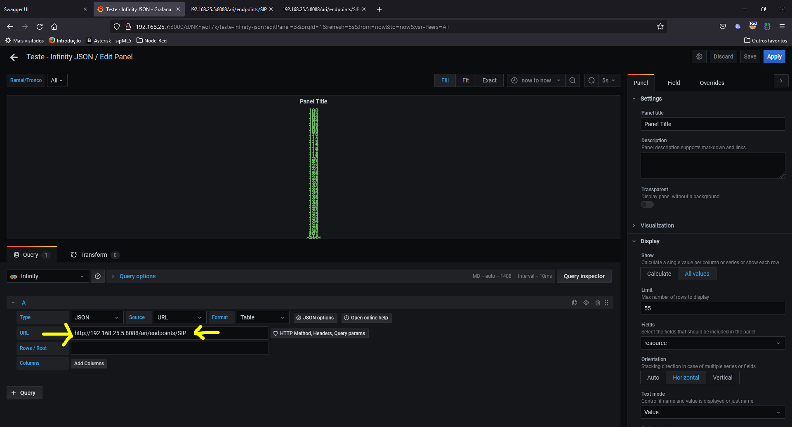The width and height of the screenshot is (792, 427).
Task: Apply the panel changes
Action: point(774,56)
